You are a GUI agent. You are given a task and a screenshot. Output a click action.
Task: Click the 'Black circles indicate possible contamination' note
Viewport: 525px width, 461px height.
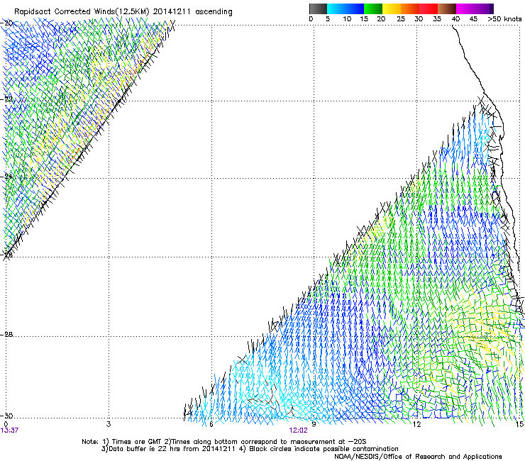click(x=324, y=449)
